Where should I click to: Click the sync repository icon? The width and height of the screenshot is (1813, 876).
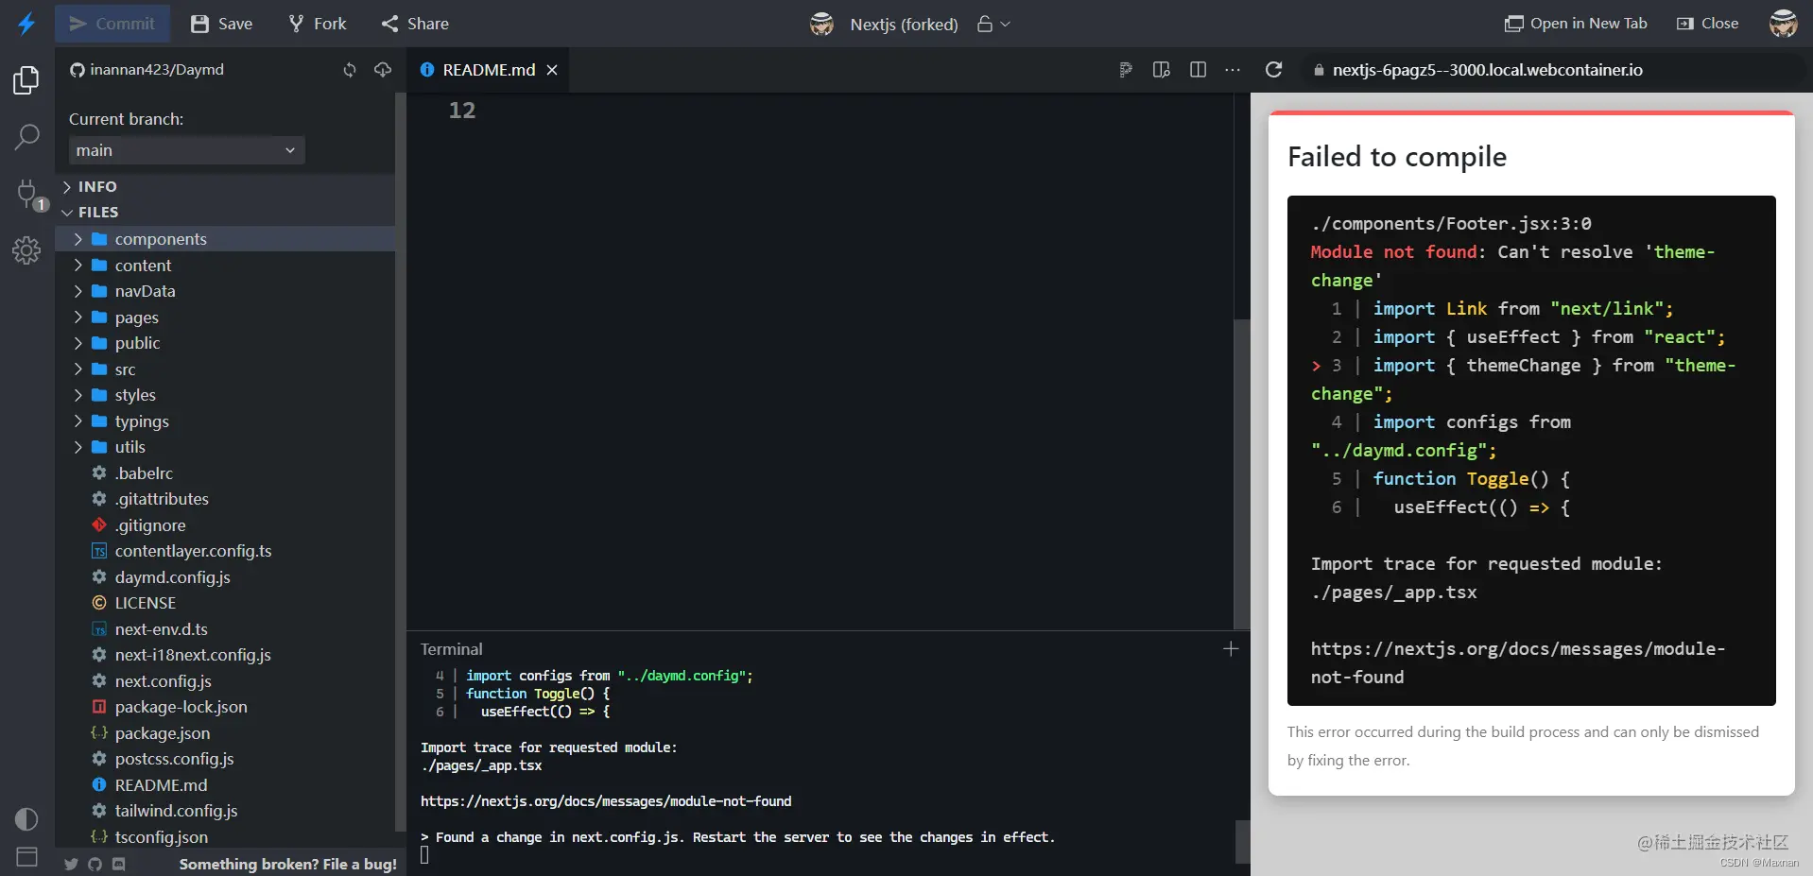pos(350,70)
